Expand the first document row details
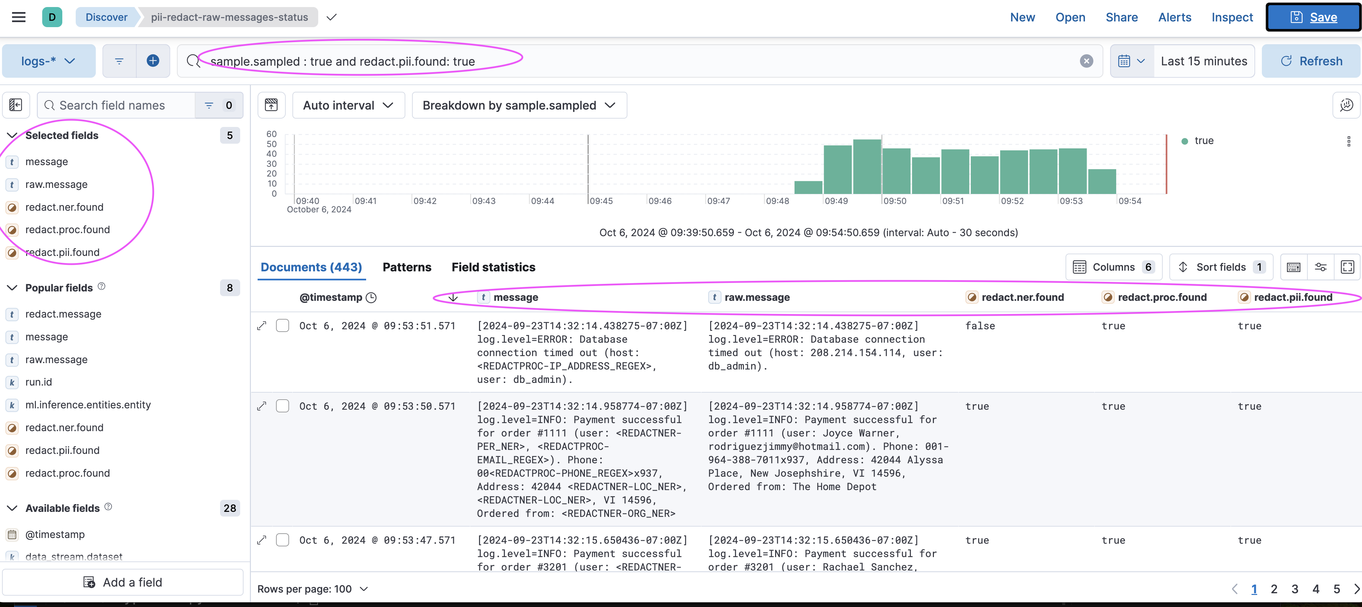 click(261, 326)
